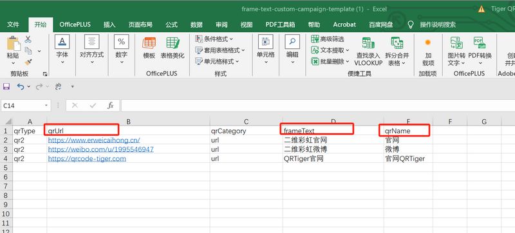Click the formula bar confirm checkmark icon
Screen dimensions: 515x233
(x=93, y=106)
